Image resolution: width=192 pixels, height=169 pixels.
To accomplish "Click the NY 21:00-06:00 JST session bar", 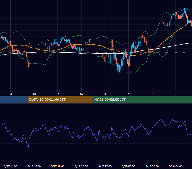I will click(142, 99).
